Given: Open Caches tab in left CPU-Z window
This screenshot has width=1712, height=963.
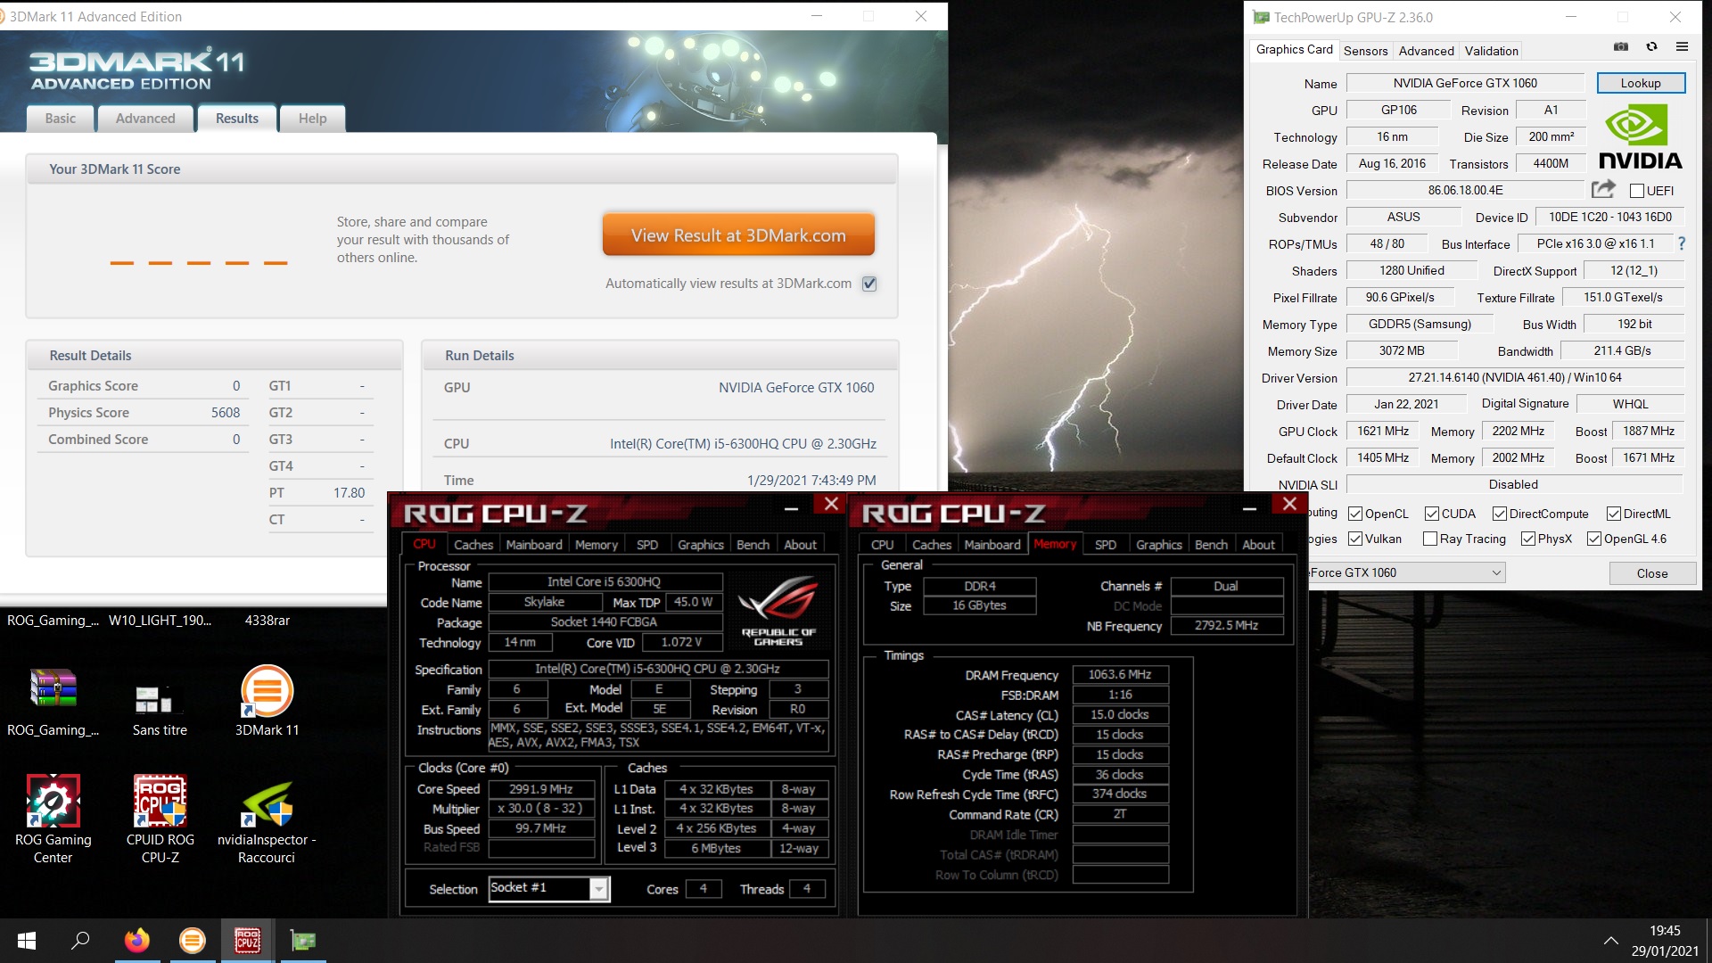Looking at the screenshot, I should coord(473,544).
